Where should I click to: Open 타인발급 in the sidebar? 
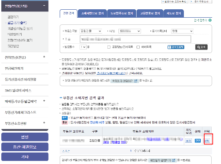point(13,46)
